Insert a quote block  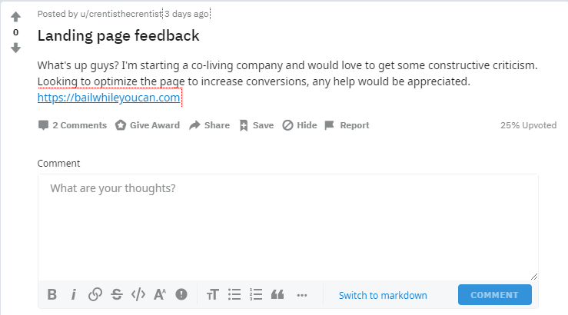point(277,294)
